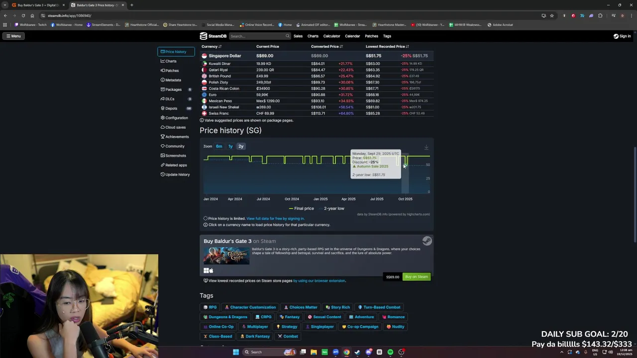Switch to 'Buy Baldur's Gate 3' browser tab
Image resolution: width=637 pixels, height=358 pixels.
[x=38, y=5]
